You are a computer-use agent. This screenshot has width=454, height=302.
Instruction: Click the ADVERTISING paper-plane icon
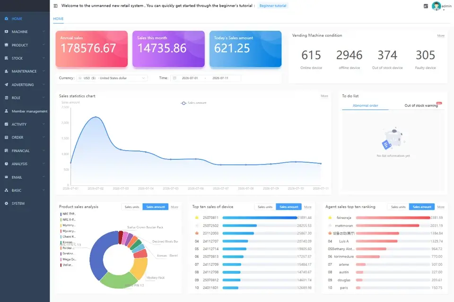[6, 84]
